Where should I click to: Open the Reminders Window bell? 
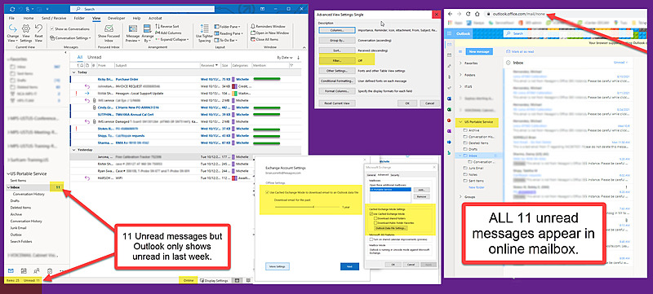(x=268, y=27)
